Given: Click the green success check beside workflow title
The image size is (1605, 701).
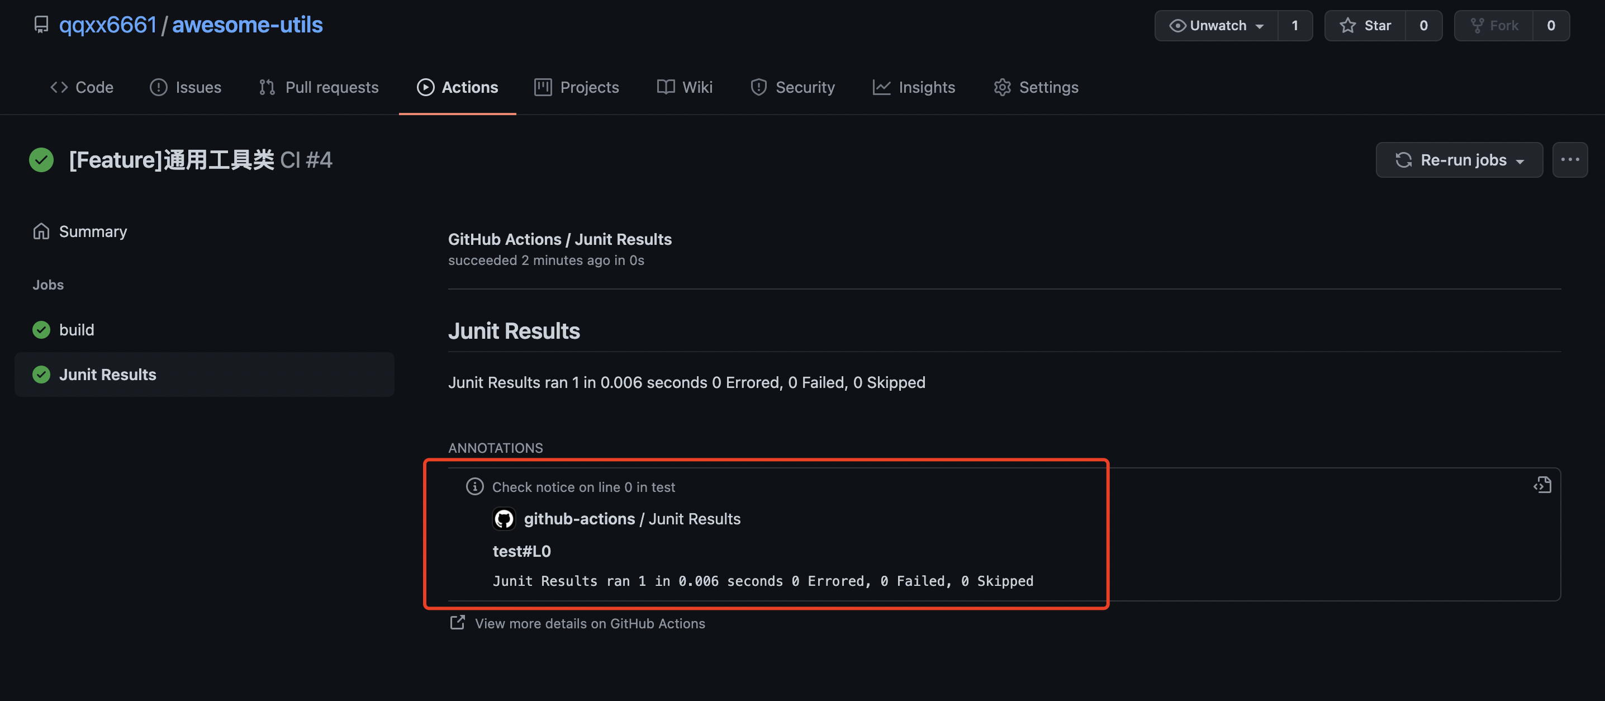Looking at the screenshot, I should pos(41,160).
